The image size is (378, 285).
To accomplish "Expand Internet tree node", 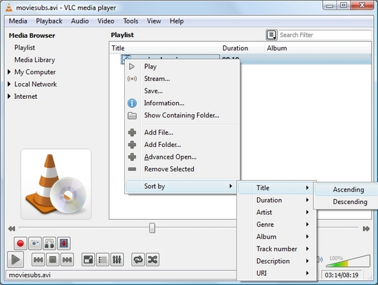I will [9, 96].
